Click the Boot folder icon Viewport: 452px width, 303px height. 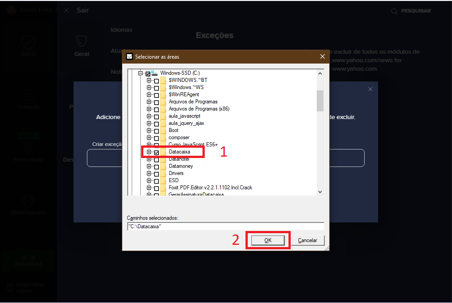[163, 131]
